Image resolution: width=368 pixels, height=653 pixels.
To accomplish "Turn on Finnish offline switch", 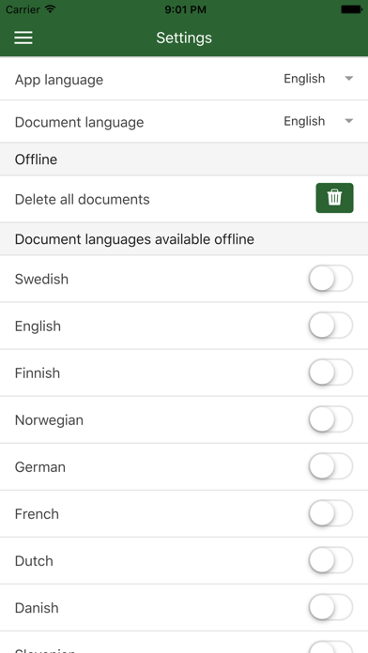I will [330, 372].
